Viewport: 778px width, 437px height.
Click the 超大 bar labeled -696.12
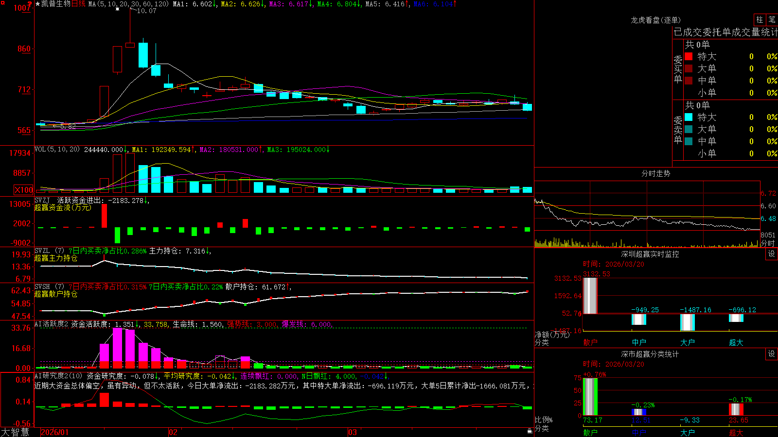click(736, 318)
